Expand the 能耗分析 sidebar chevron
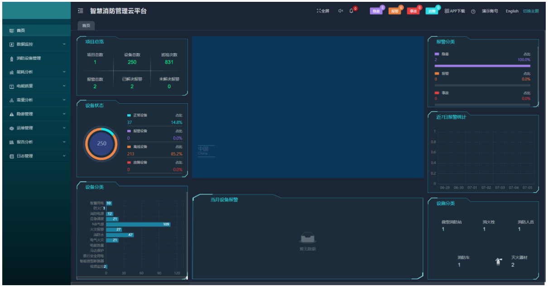 coord(64,72)
